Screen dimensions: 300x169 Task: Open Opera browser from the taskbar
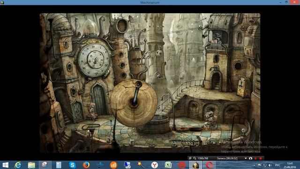(210, 165)
